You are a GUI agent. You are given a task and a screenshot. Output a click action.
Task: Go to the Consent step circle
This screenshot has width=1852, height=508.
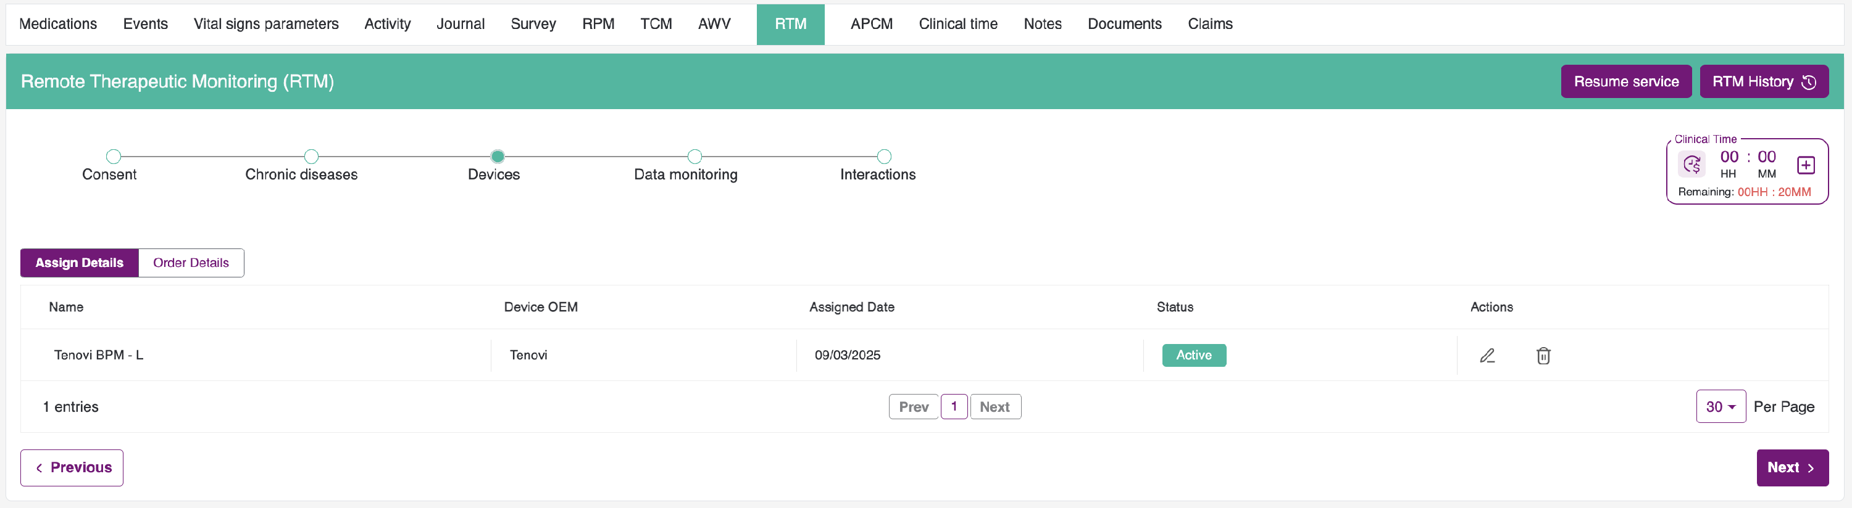pos(114,157)
